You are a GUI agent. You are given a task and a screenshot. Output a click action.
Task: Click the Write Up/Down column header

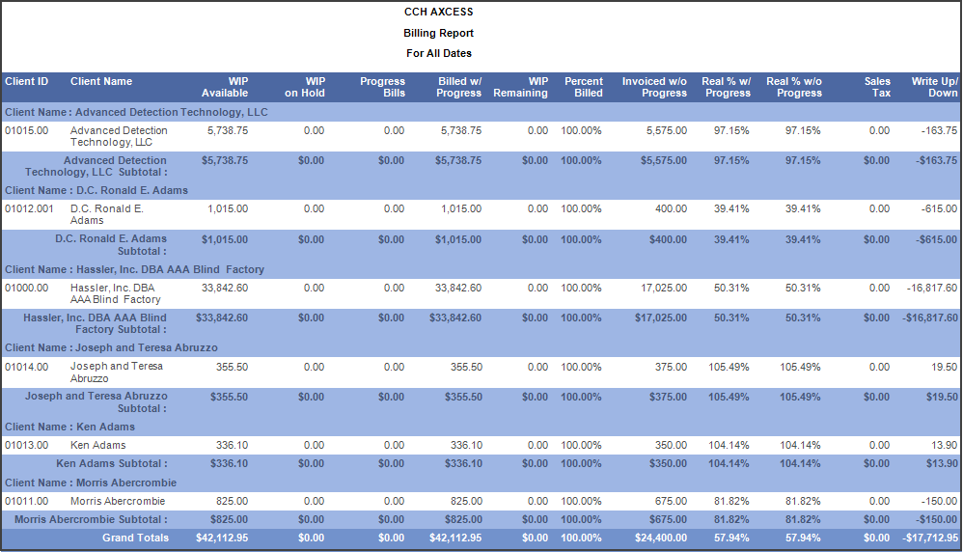click(x=934, y=87)
